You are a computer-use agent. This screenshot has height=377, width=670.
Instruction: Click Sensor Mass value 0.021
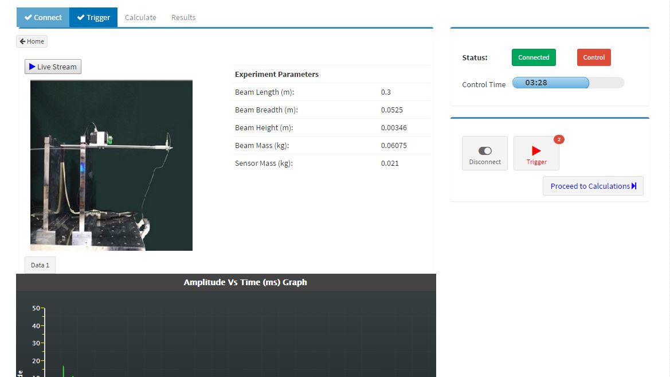390,164
